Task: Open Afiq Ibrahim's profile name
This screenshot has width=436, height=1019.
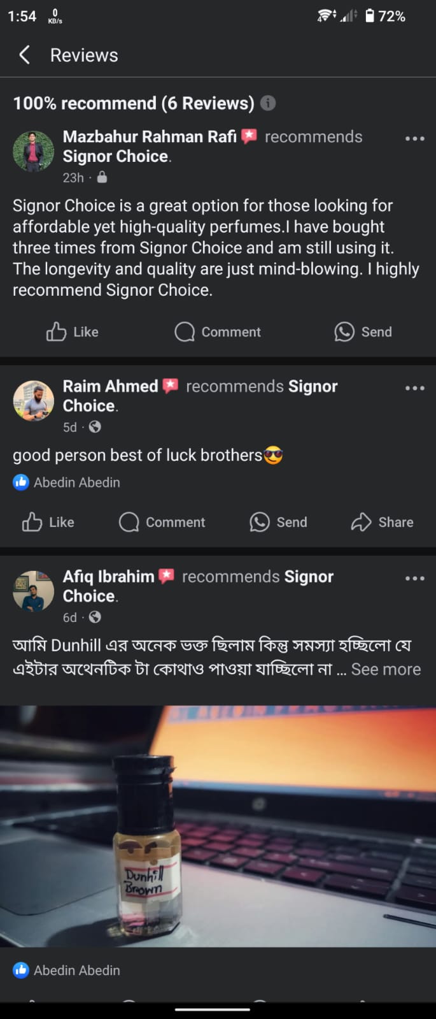Action: 108,576
